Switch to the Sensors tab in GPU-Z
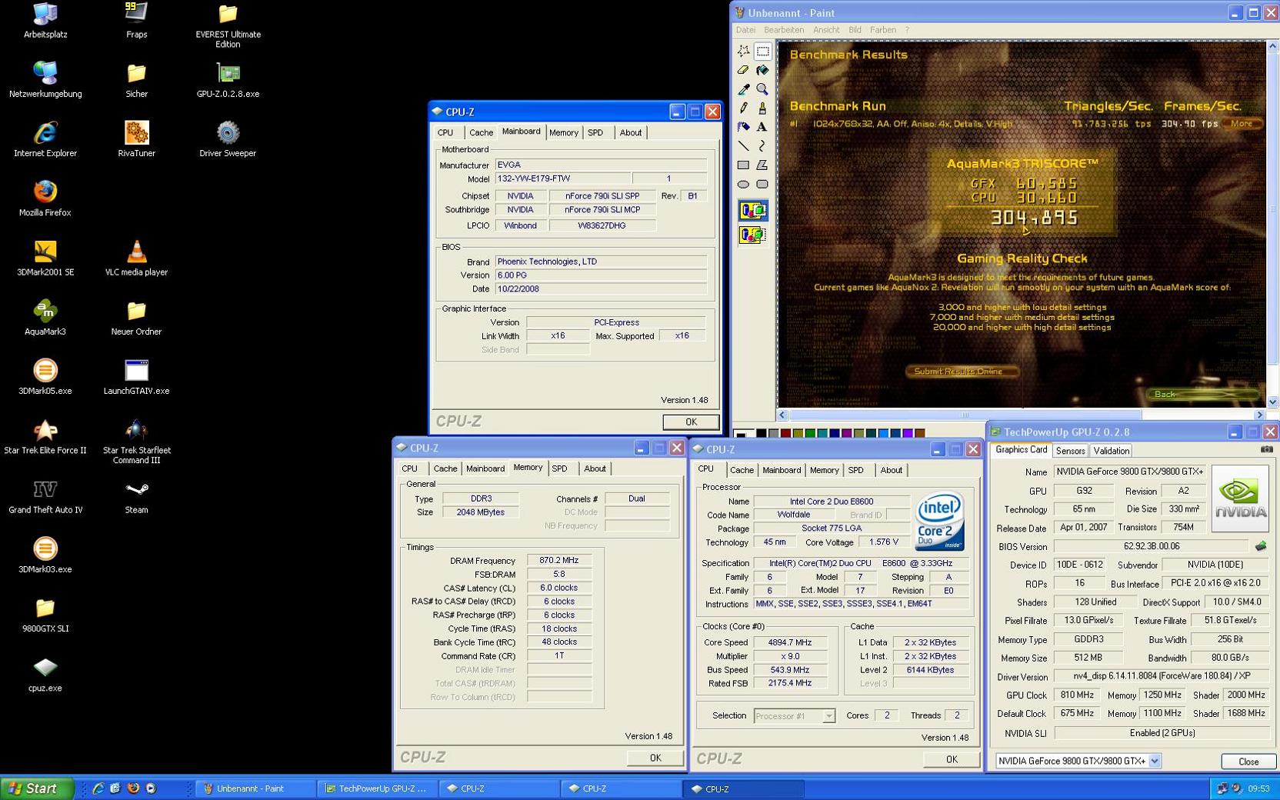Viewport: 1280px width, 800px height. 1070,451
